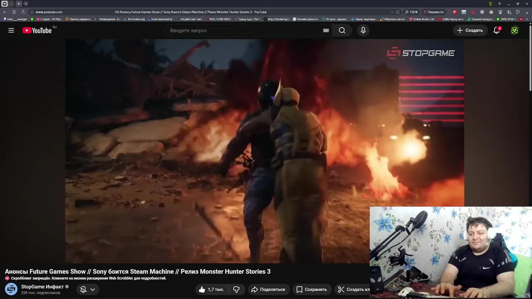Open toxic___avenger bookmark

(15, 19)
